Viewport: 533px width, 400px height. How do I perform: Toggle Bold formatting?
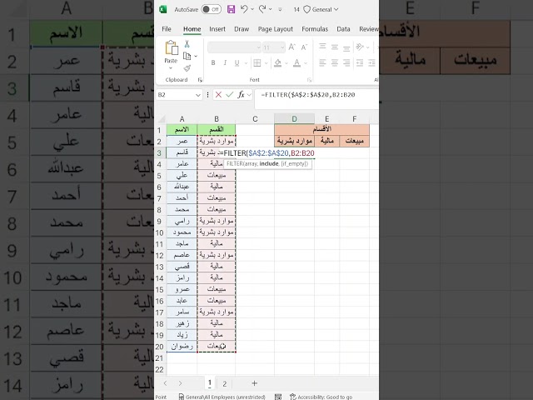213,63
